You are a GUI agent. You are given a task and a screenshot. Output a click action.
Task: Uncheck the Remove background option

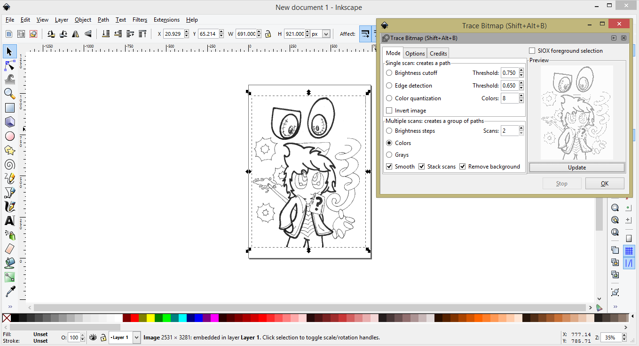tap(463, 166)
